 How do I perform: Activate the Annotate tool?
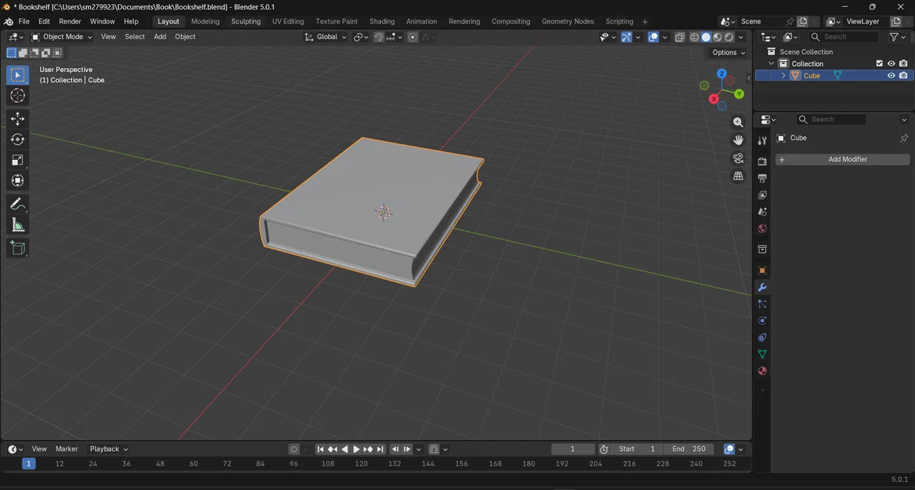pos(17,204)
